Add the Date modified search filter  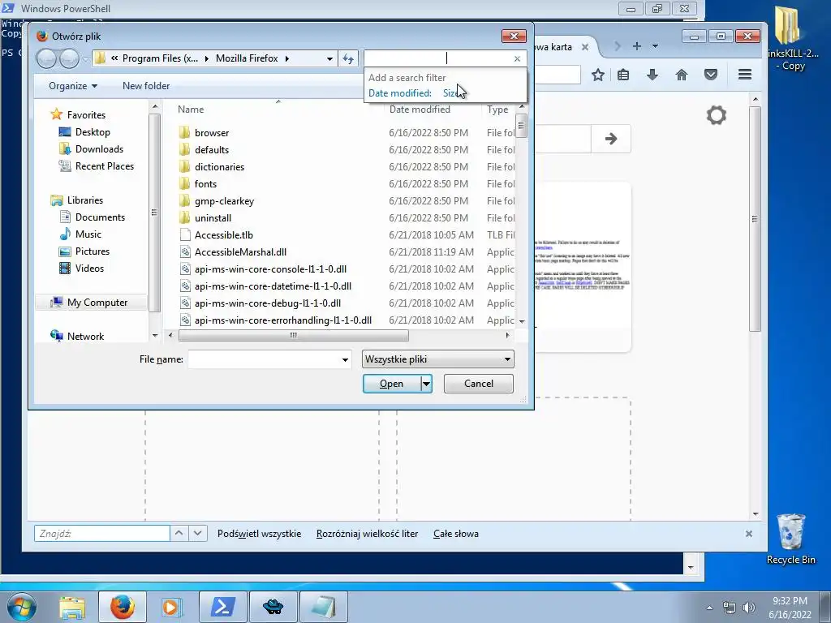pos(400,93)
